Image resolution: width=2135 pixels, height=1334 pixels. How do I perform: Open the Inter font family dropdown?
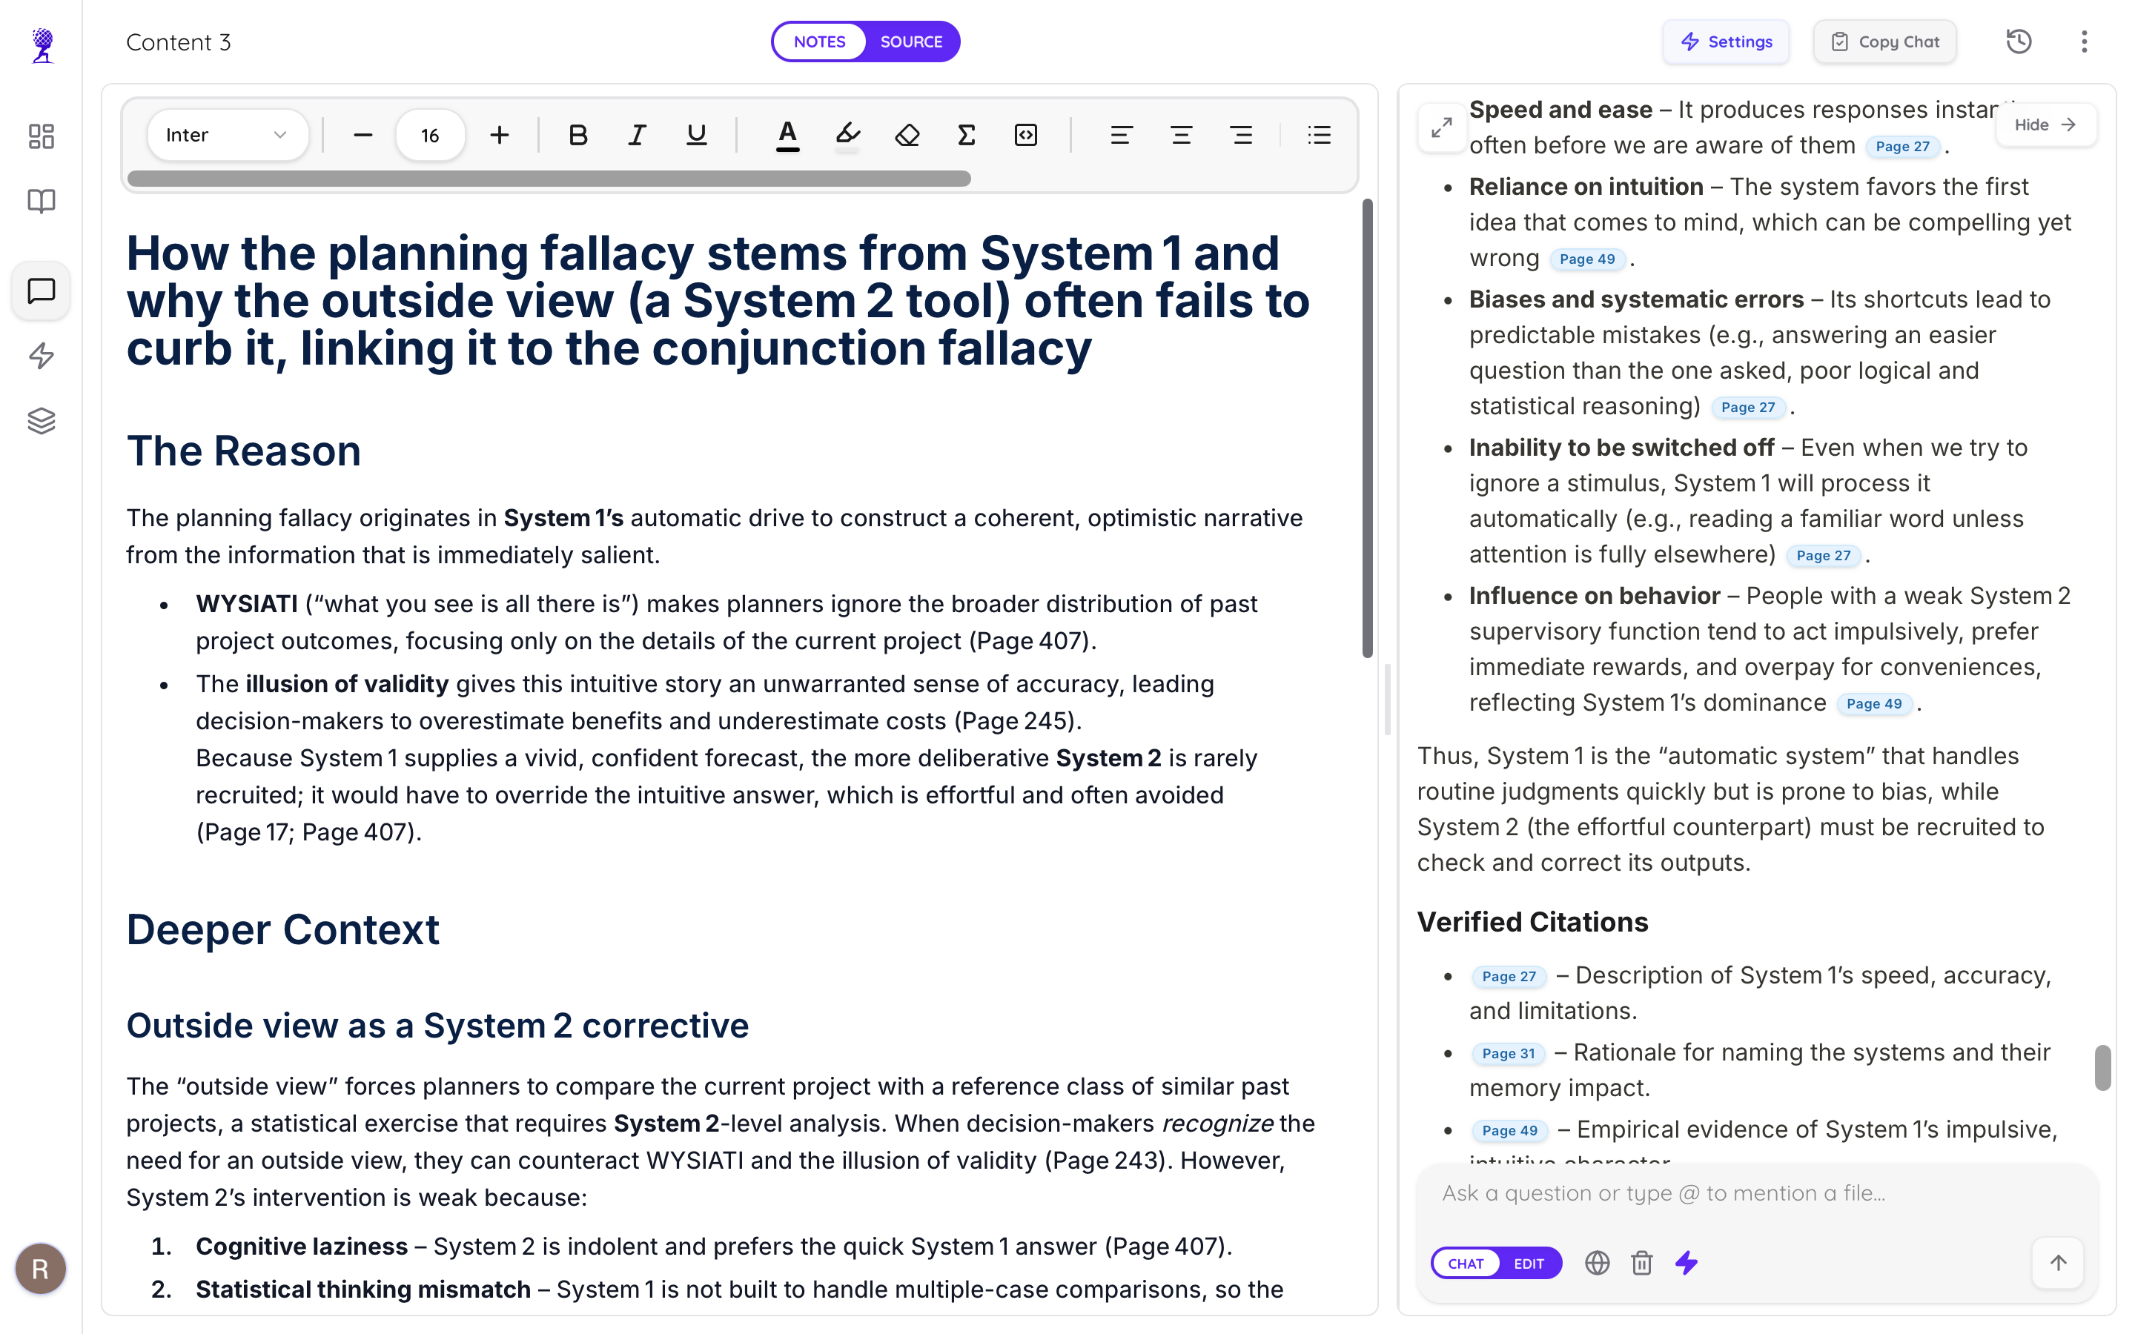228,135
